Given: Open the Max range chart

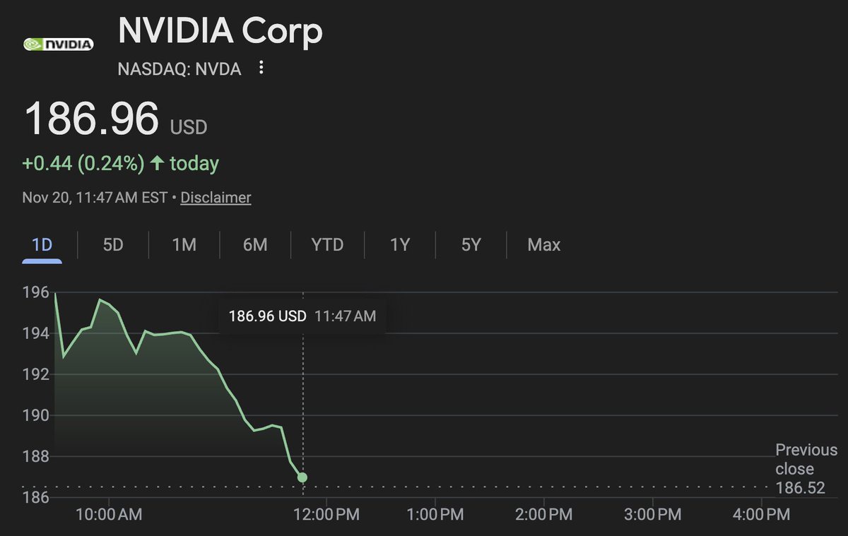Looking at the screenshot, I should 543,245.
